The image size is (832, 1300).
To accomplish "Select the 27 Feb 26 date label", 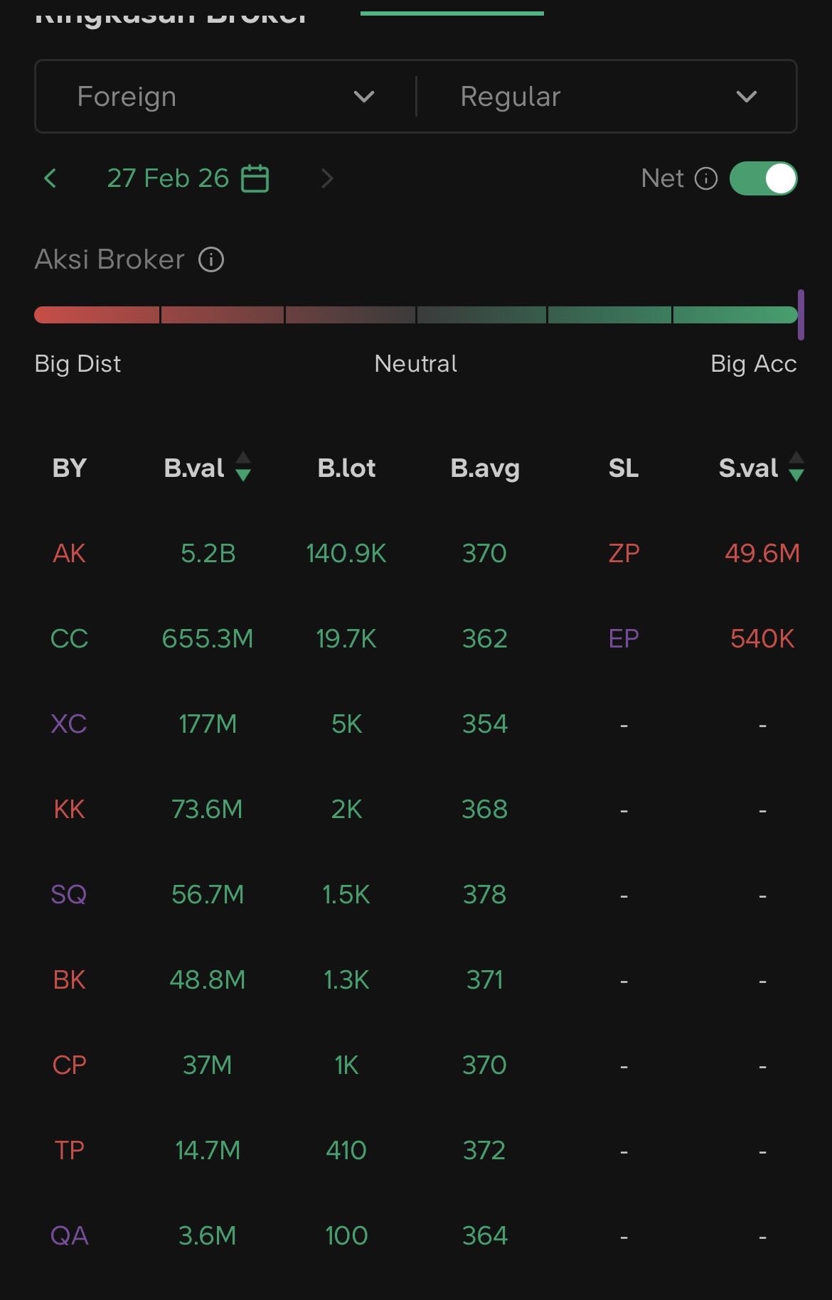I will 168,178.
